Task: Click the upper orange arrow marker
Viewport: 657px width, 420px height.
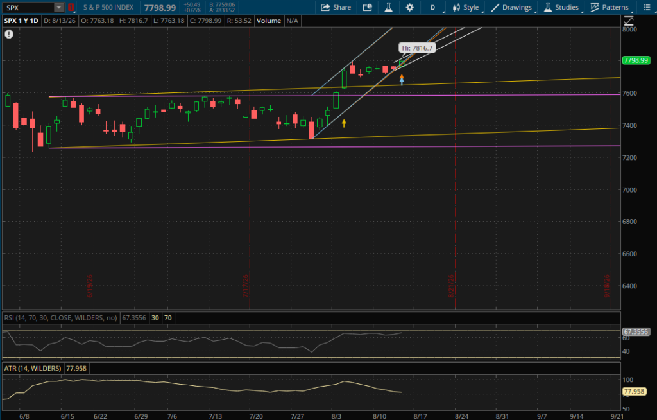Action: click(x=402, y=76)
